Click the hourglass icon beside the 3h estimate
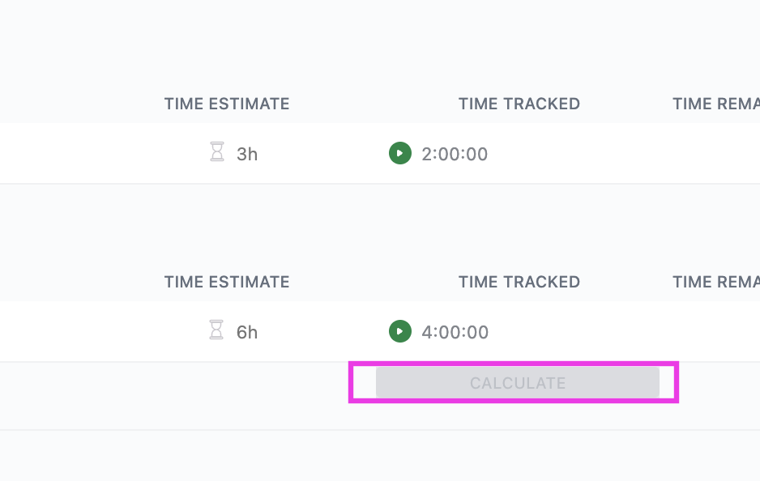Viewport: 760px width, 481px height. [217, 152]
